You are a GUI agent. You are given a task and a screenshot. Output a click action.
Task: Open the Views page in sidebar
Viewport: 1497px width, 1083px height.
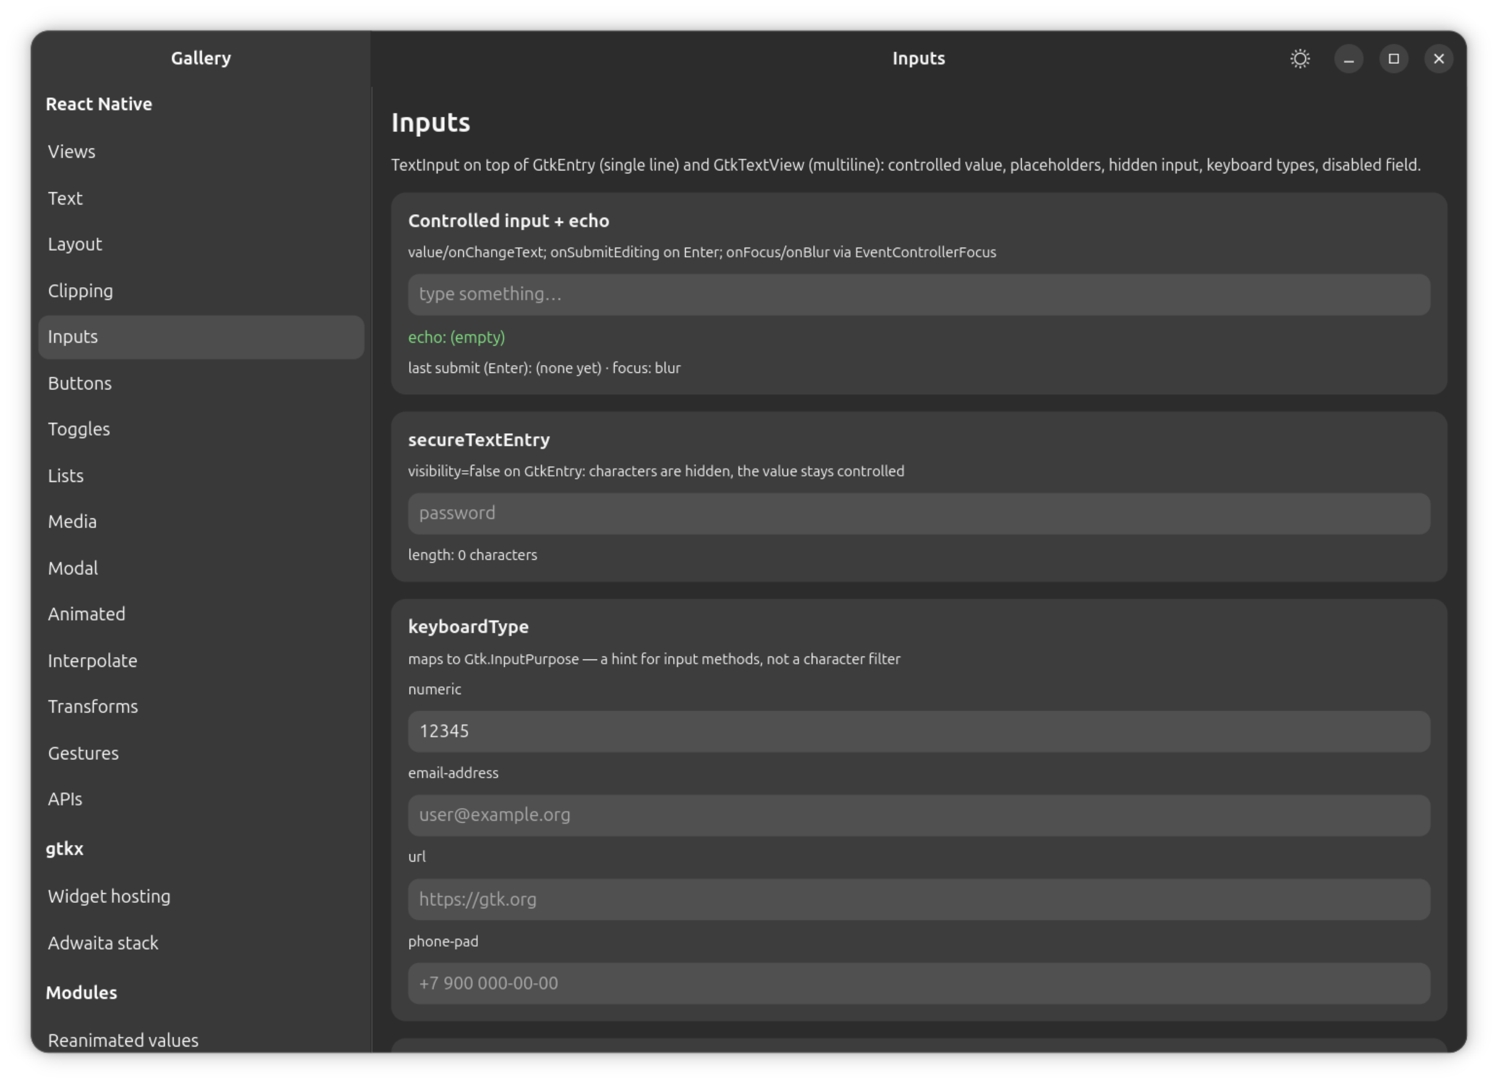[201, 151]
